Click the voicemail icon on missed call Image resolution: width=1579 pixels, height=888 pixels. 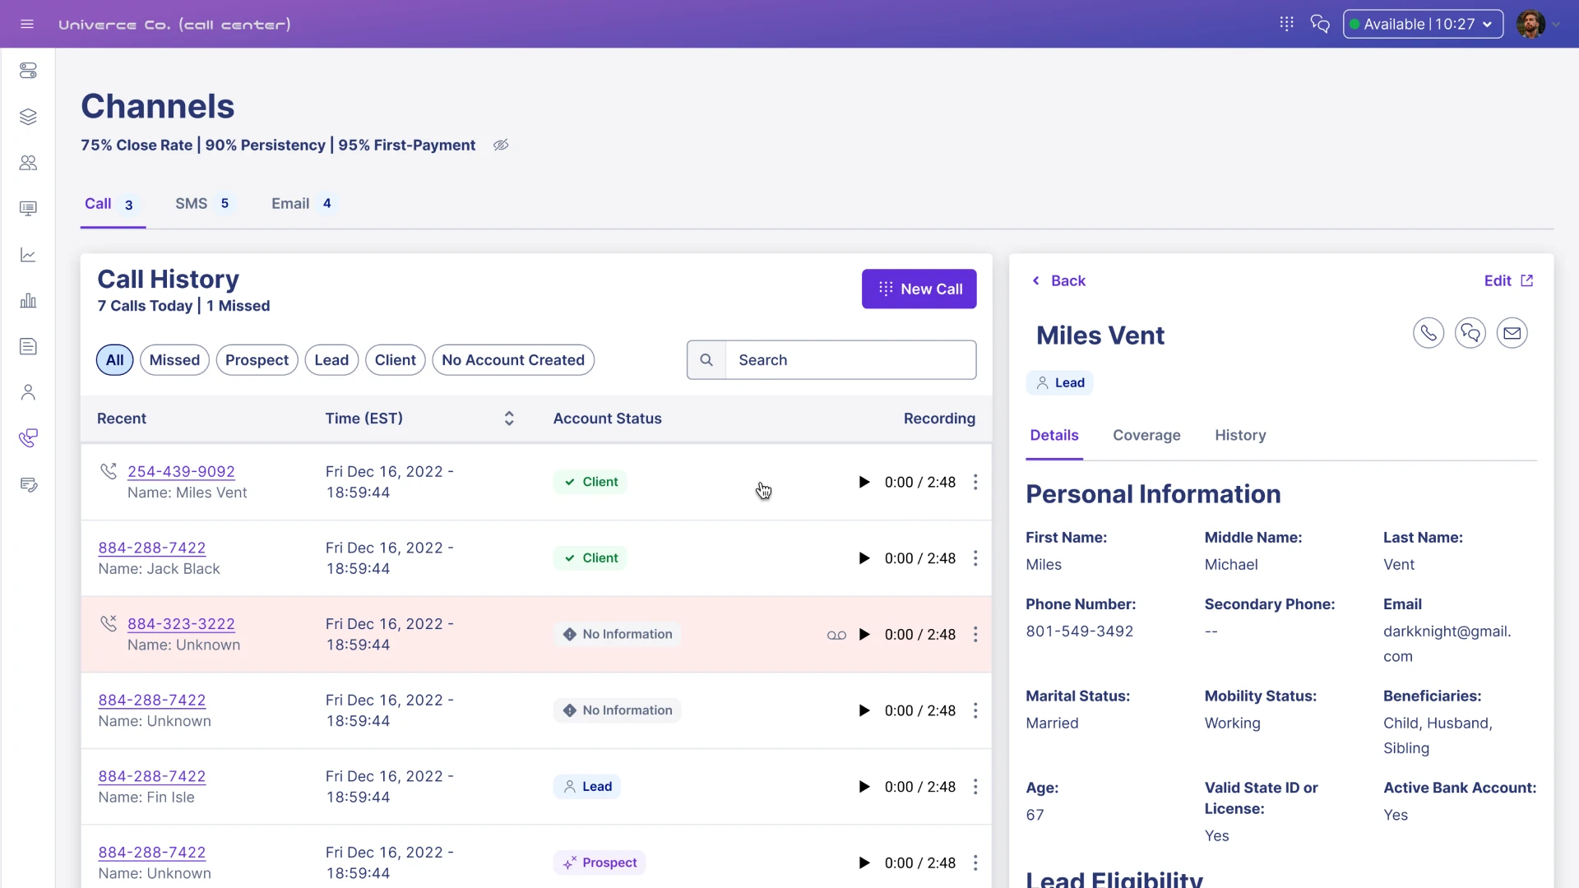[x=836, y=635]
